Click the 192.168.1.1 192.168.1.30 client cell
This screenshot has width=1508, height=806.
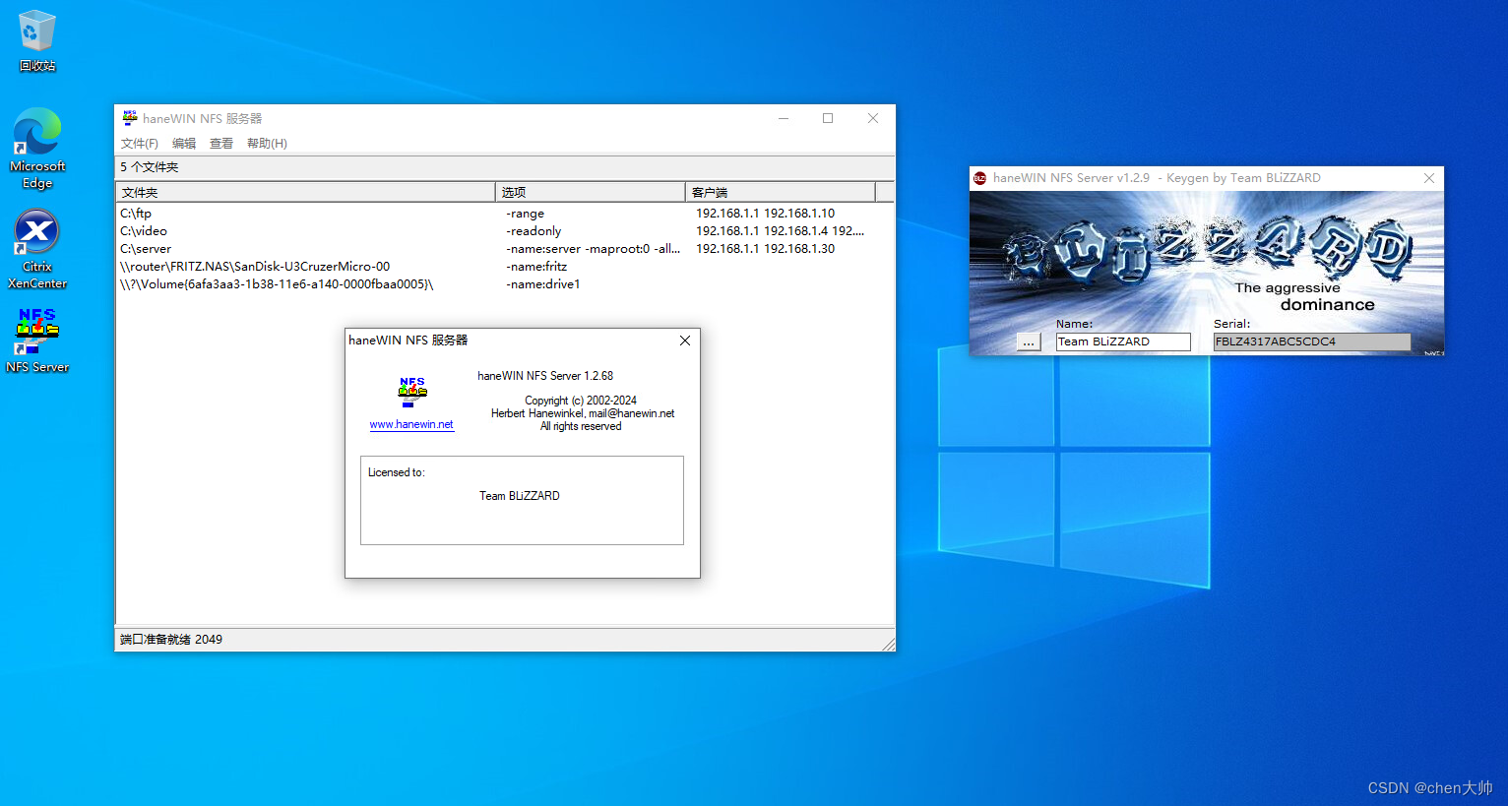(765, 249)
